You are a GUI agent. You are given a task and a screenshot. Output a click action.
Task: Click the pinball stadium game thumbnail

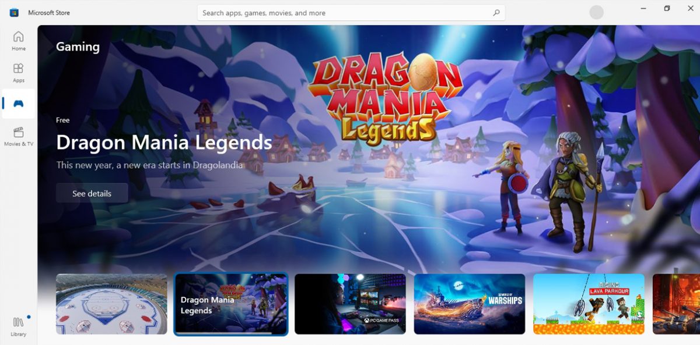point(111,304)
